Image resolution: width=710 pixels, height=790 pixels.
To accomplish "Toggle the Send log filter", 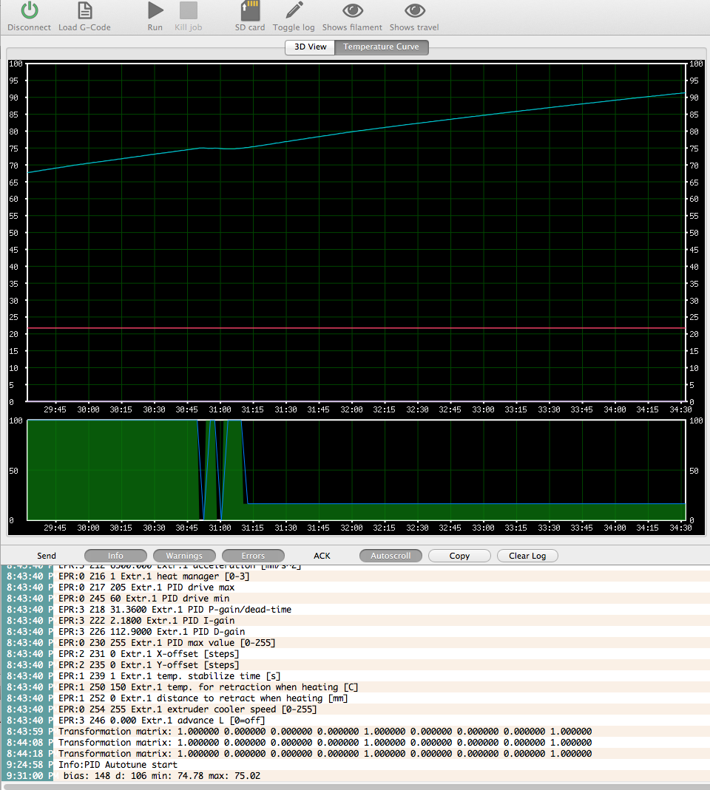I will click(x=47, y=556).
